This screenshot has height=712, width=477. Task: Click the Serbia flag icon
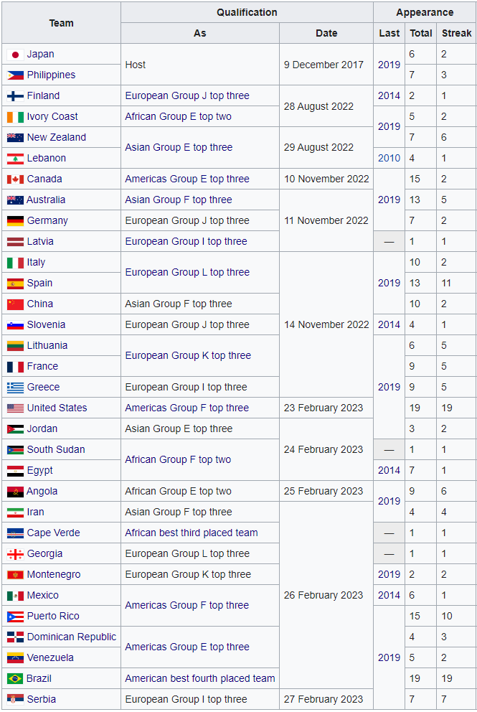click(x=15, y=700)
